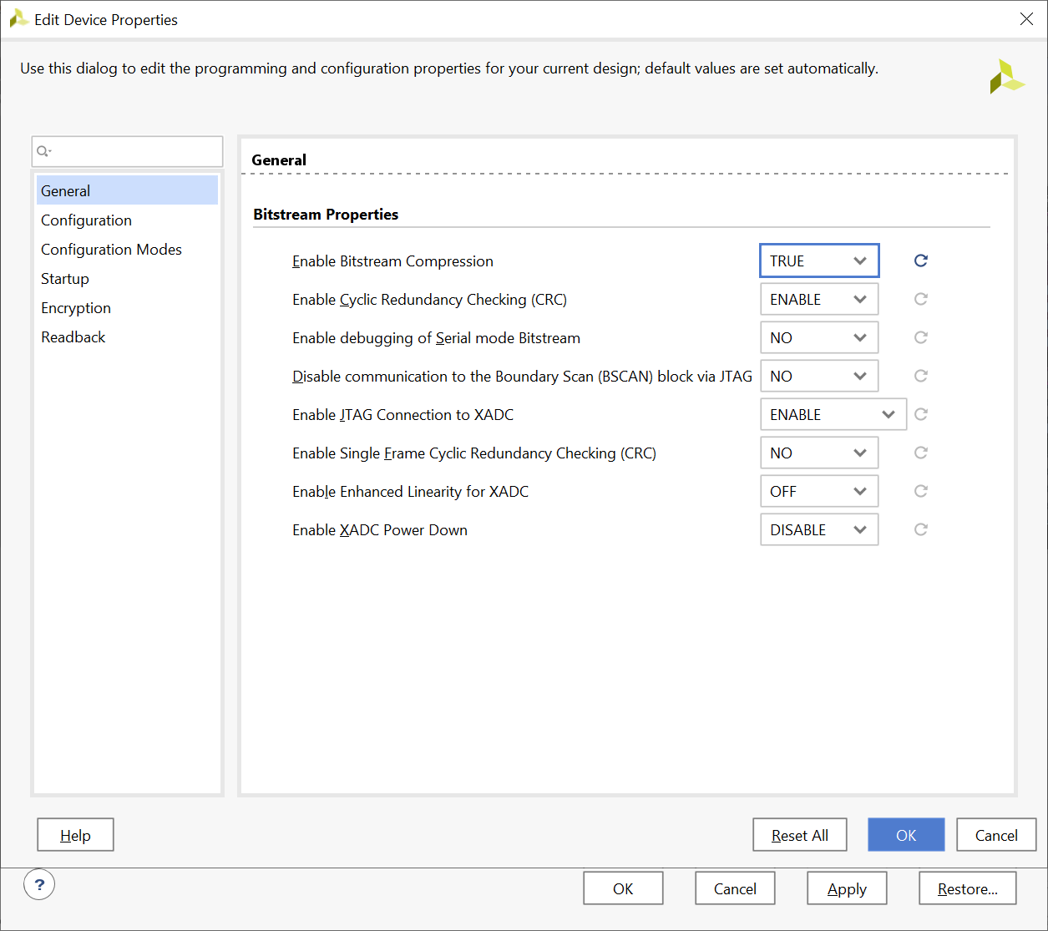Click the question mark help icon

tap(39, 885)
